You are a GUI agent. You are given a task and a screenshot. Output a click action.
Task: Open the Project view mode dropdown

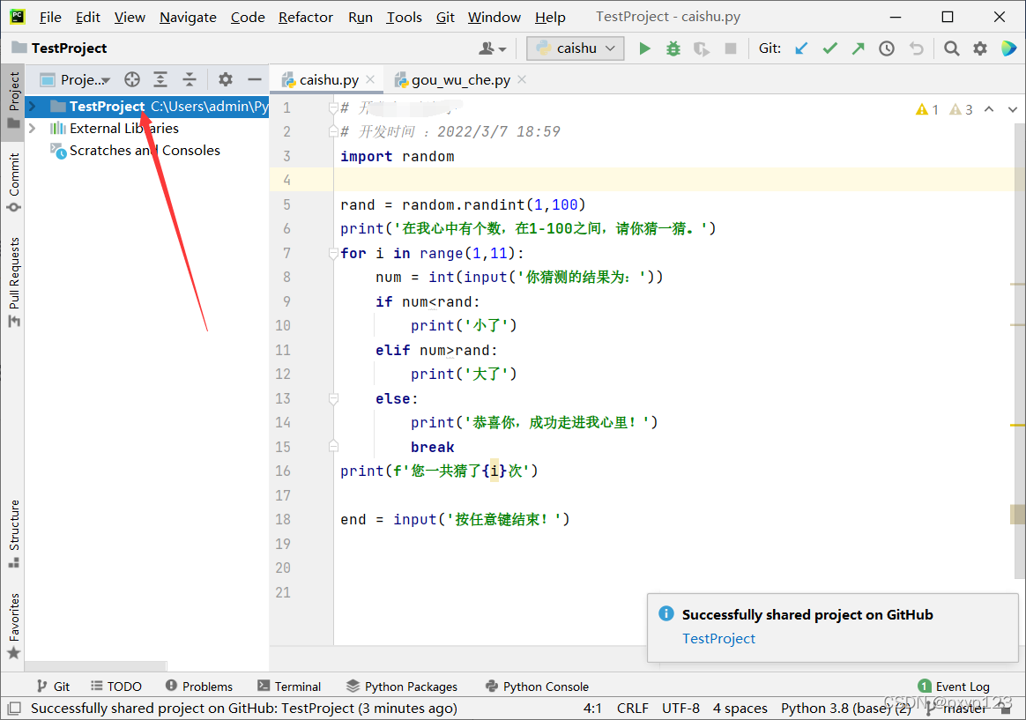[x=75, y=79]
